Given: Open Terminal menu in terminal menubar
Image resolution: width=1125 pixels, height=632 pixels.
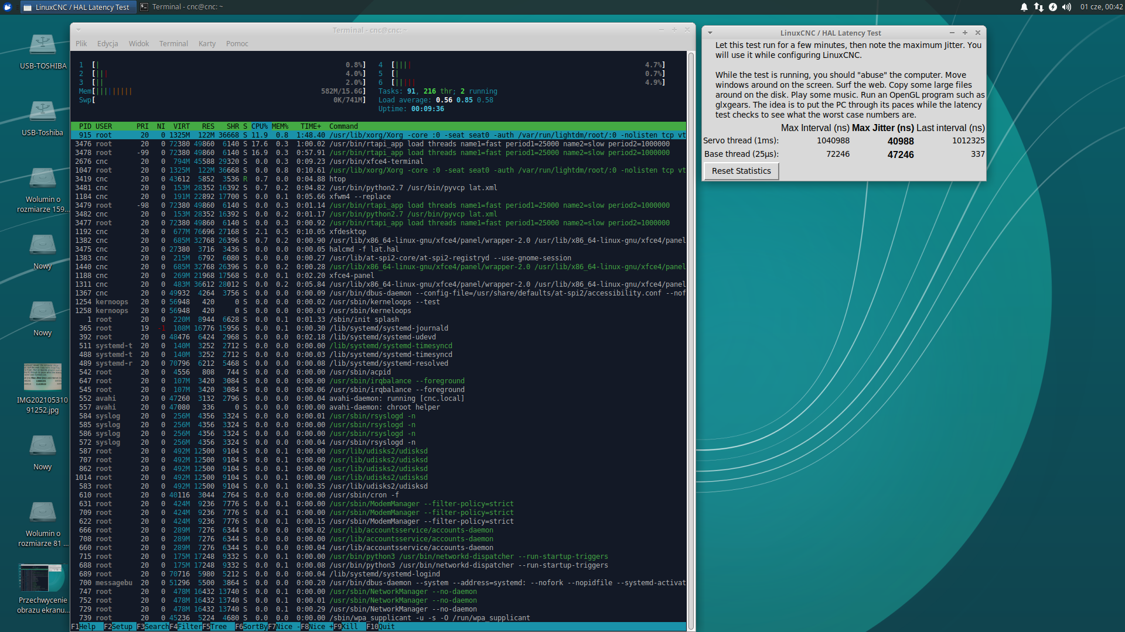Looking at the screenshot, I should pyautogui.click(x=173, y=44).
